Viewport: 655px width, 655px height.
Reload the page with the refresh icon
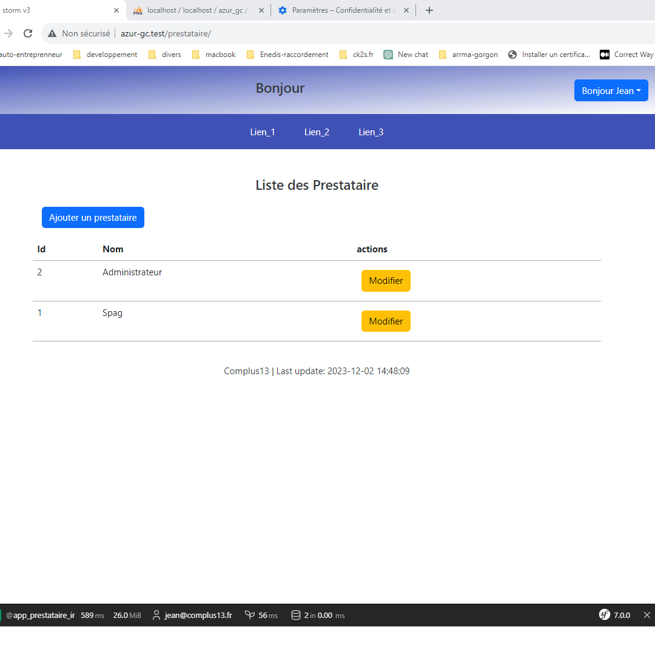(x=28, y=33)
